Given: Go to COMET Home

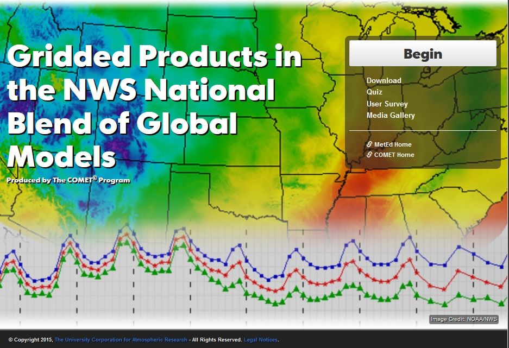Looking at the screenshot, I should [x=394, y=155].
